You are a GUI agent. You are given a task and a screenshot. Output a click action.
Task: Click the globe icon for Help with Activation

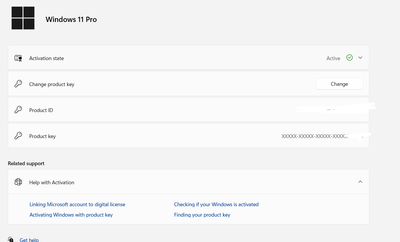18,182
